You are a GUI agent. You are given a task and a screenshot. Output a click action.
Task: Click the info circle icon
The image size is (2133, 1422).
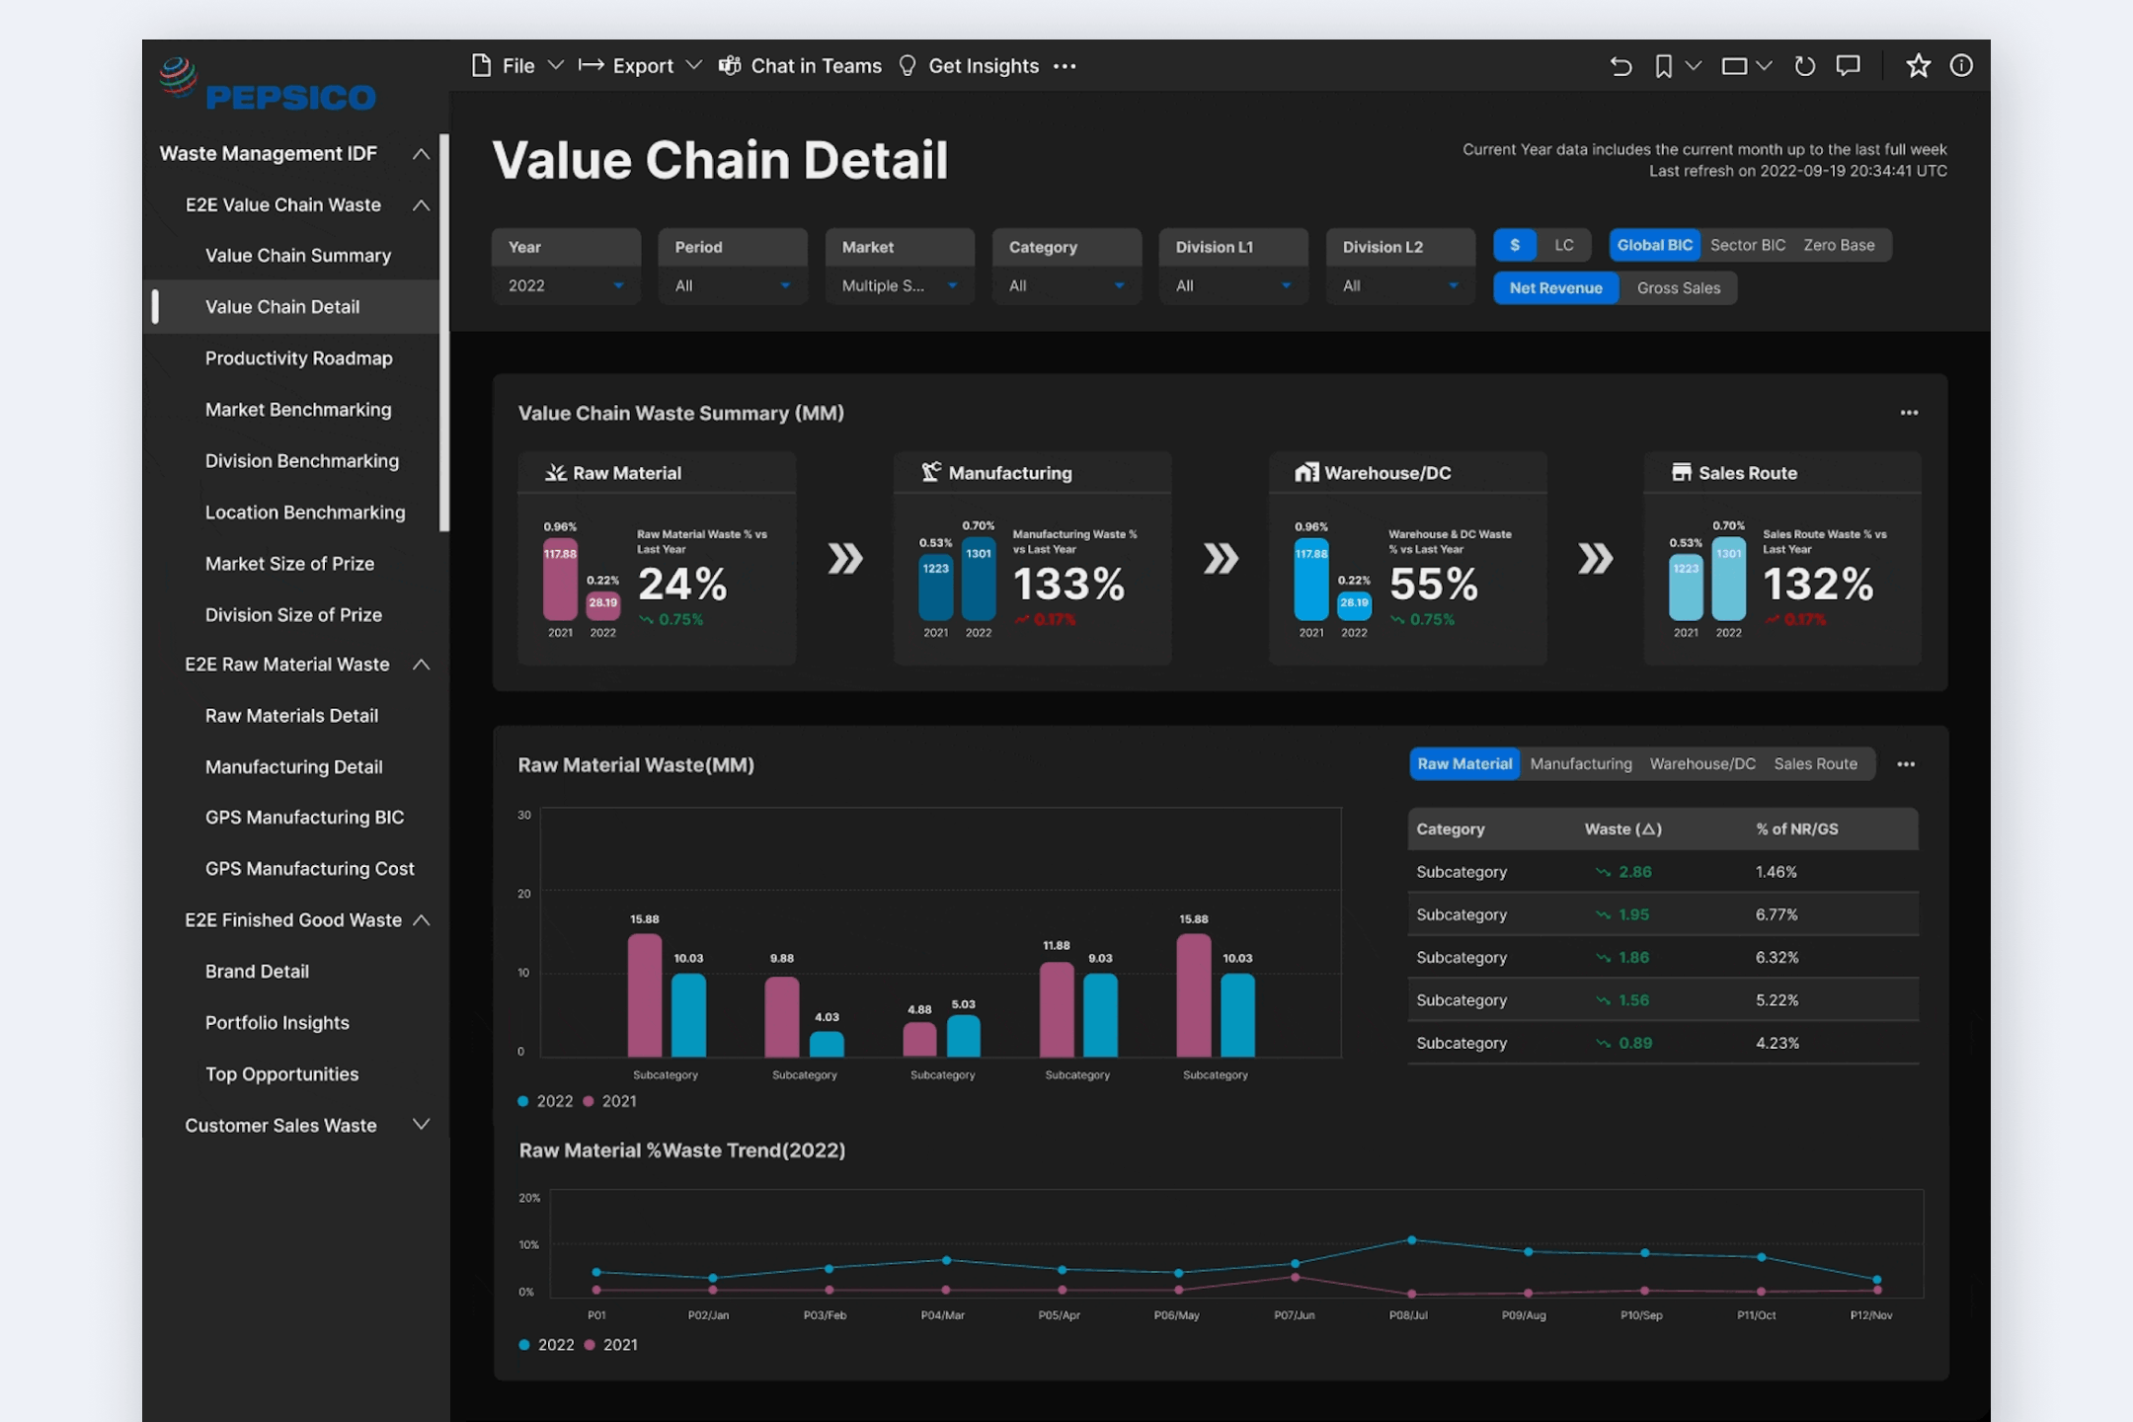pos(1961,66)
